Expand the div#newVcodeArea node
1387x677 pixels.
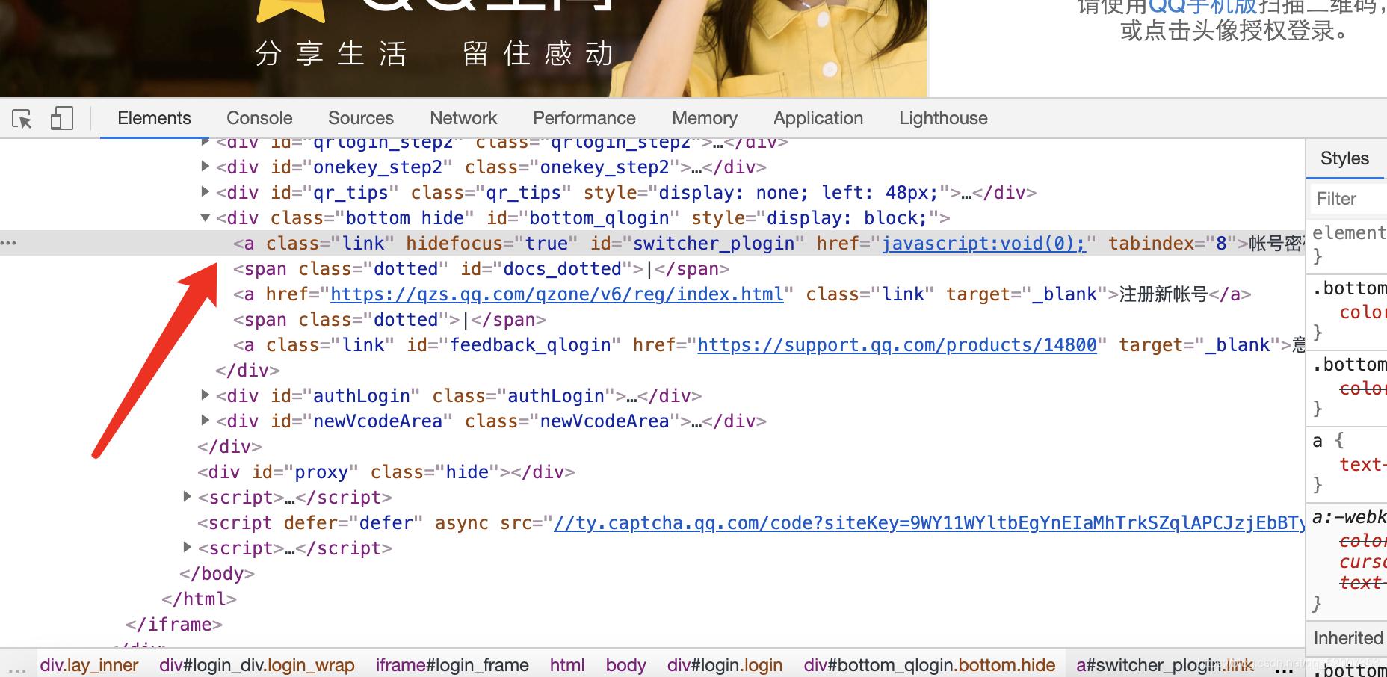tap(206, 421)
